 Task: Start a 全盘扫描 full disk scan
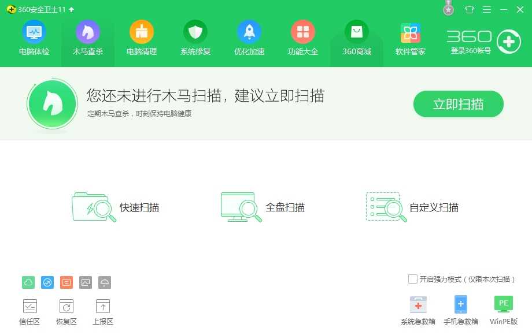coord(263,207)
